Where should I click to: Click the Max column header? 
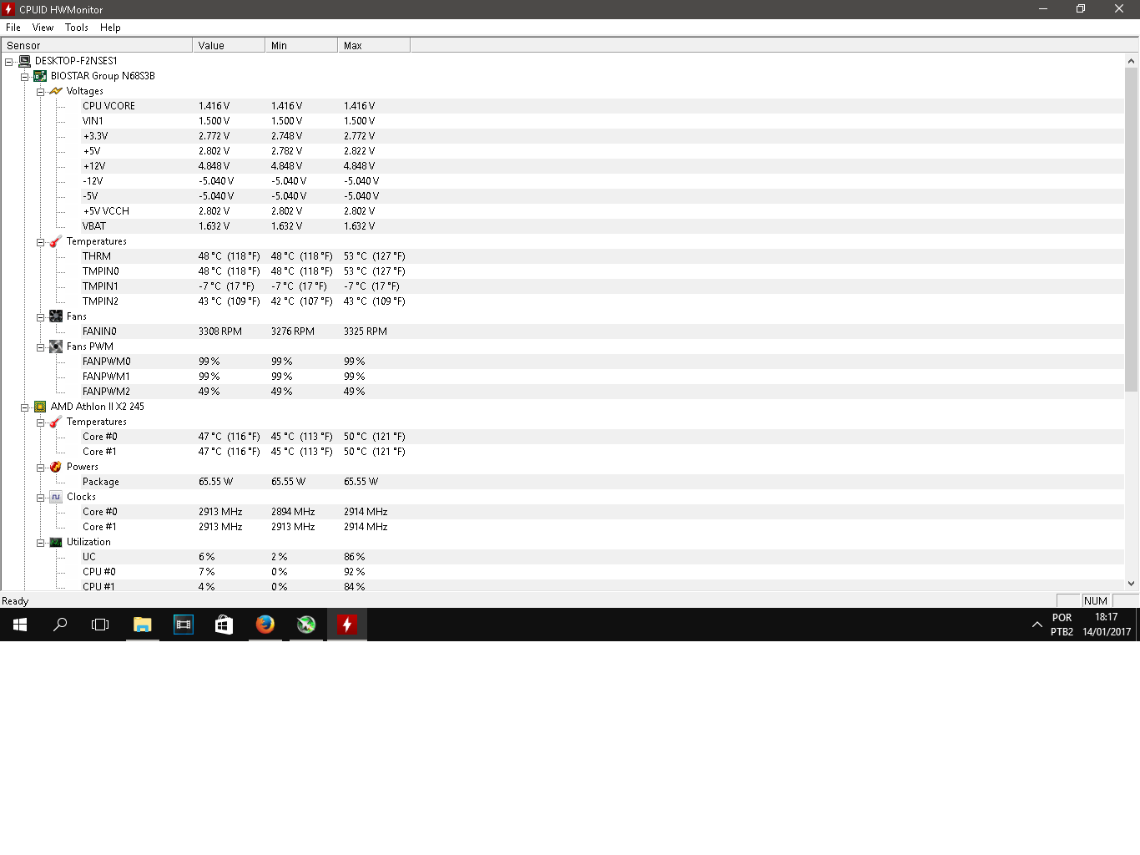coord(374,45)
